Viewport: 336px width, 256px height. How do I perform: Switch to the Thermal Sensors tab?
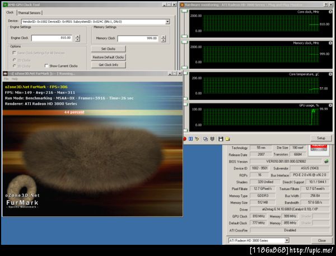29,13
